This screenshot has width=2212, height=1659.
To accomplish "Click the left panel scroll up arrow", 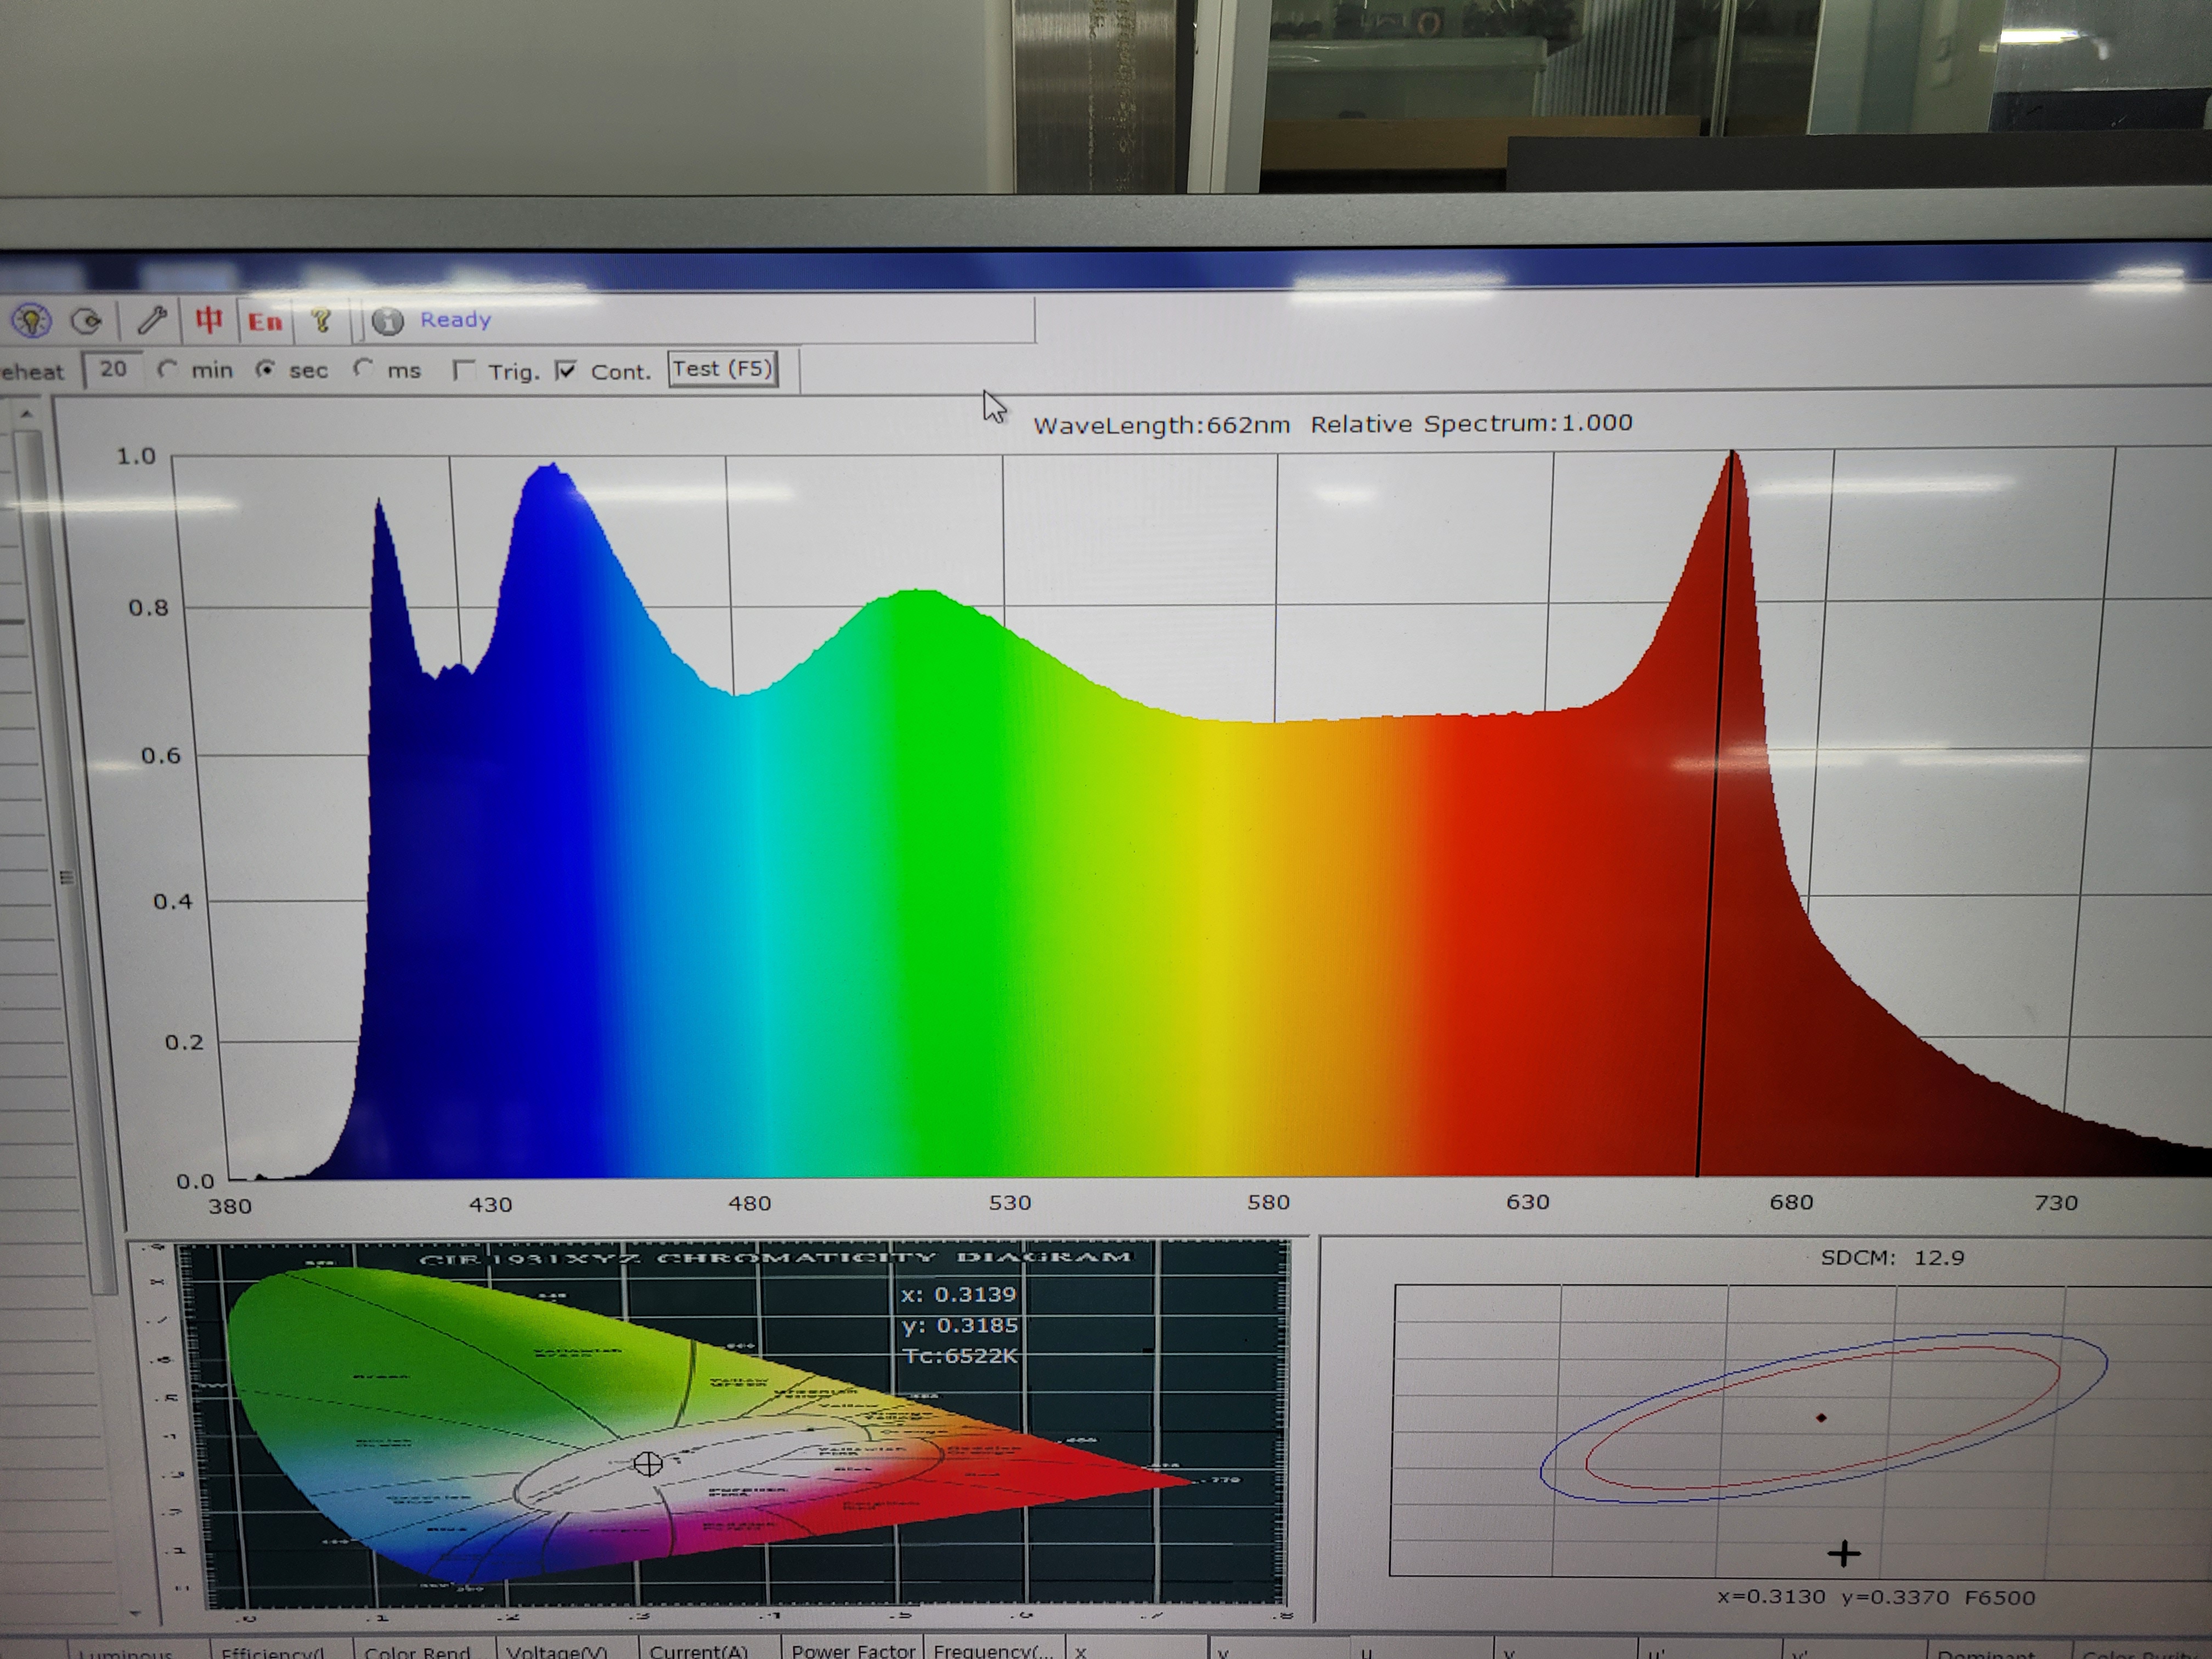I will [27, 413].
